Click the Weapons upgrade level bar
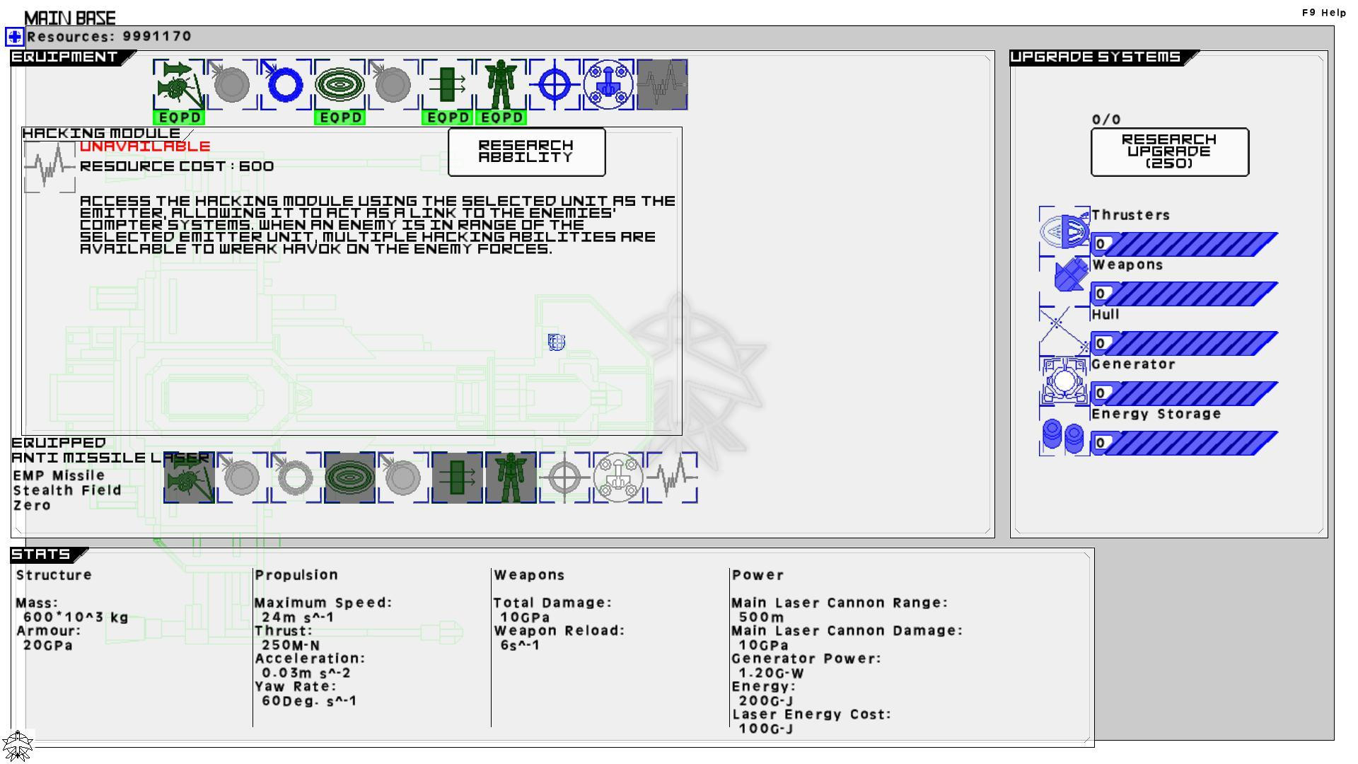This screenshot has width=1358, height=764. click(1185, 294)
